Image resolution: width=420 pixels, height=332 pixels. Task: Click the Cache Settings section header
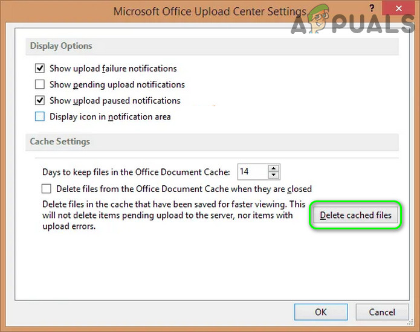pos(60,141)
